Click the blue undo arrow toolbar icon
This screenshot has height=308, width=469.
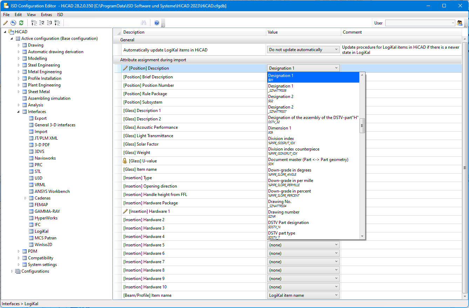(x=13, y=23)
